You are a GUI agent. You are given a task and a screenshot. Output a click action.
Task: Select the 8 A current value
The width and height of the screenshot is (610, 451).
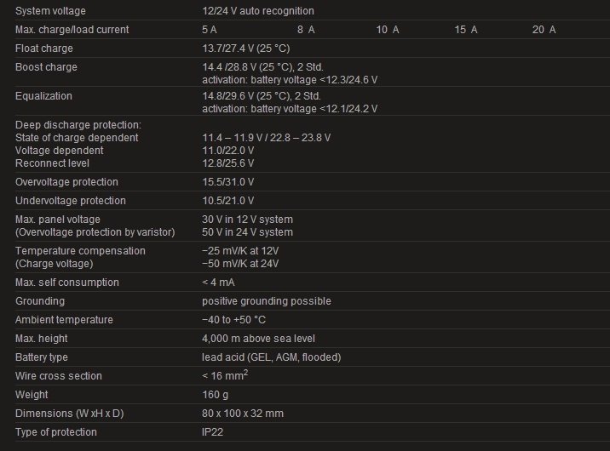(306, 30)
